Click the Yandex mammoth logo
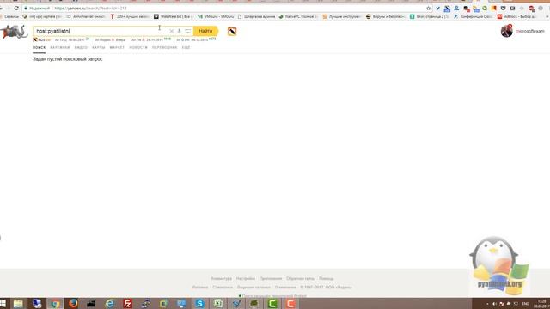Image resolution: width=550 pixels, height=309 pixels. (15, 32)
